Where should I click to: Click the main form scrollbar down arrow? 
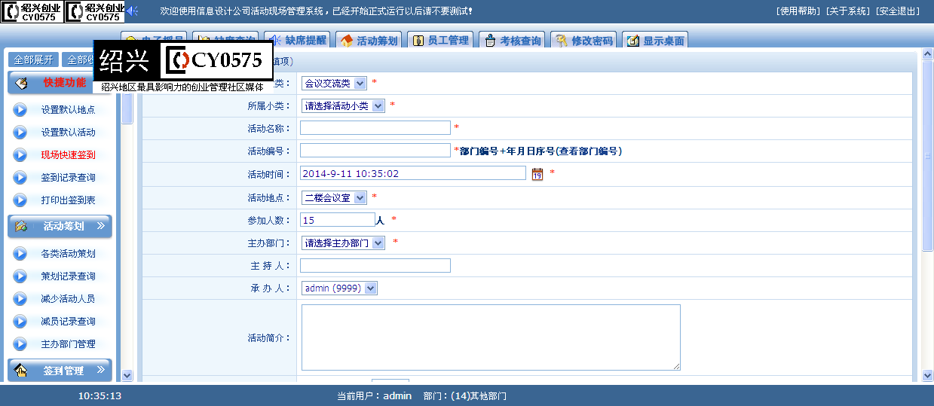pos(928,376)
